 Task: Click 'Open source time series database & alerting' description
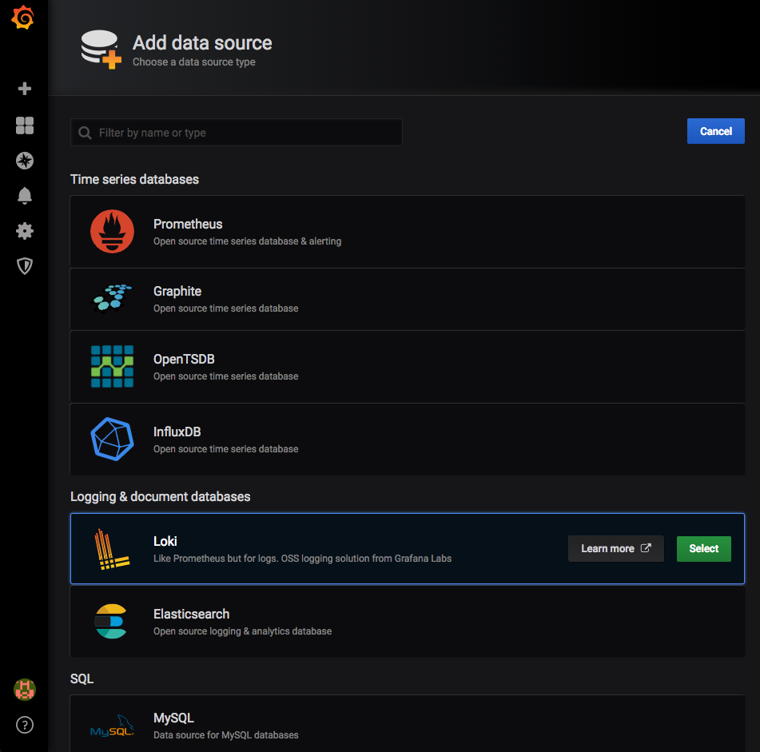coord(247,241)
